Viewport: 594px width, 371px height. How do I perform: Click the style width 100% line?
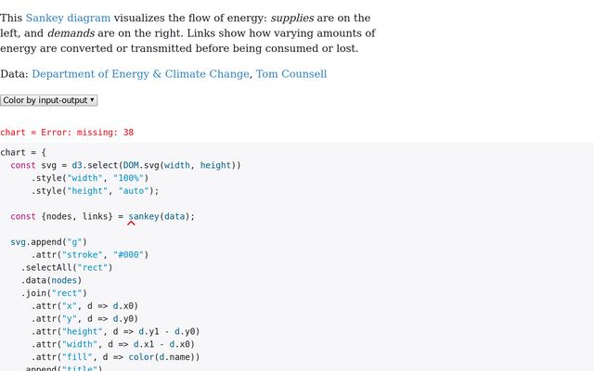click(x=90, y=178)
